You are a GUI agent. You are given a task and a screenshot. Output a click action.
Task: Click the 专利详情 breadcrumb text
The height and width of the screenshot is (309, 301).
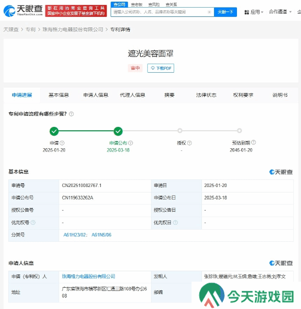120,30
